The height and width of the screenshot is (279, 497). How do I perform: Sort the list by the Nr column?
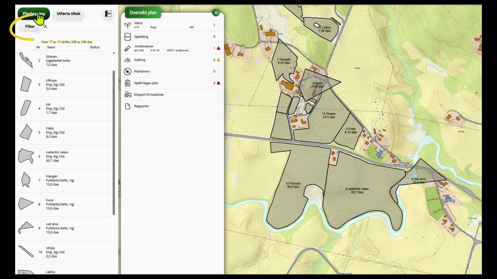tap(38, 47)
